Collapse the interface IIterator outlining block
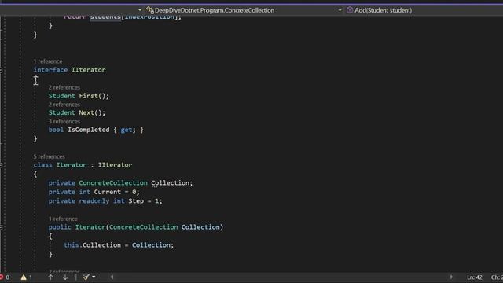 click(x=2, y=70)
